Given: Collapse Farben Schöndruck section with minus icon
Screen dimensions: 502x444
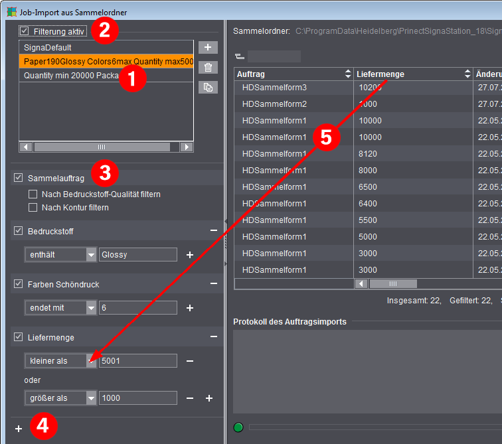Looking at the screenshot, I should 214,283.
